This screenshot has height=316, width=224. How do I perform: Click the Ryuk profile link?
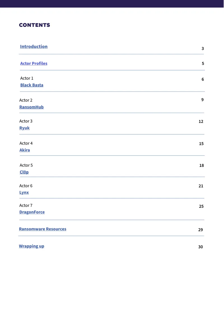point(24,128)
